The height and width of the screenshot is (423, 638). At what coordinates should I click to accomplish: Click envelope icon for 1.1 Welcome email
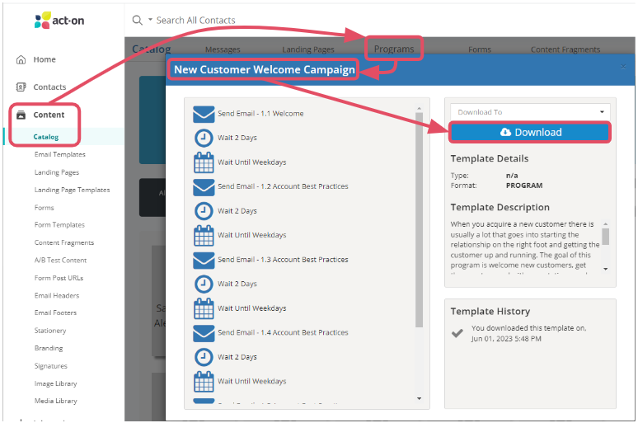(204, 114)
